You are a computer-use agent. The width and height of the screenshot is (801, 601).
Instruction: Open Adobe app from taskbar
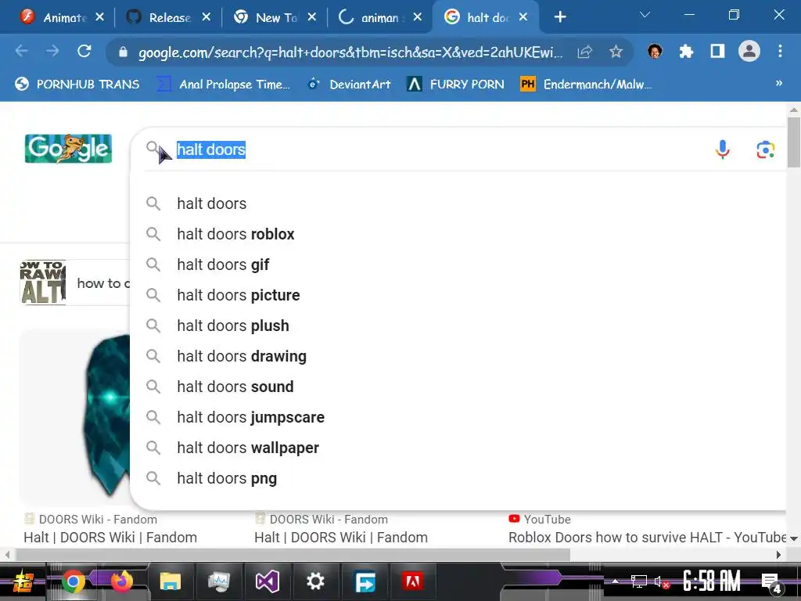click(413, 581)
